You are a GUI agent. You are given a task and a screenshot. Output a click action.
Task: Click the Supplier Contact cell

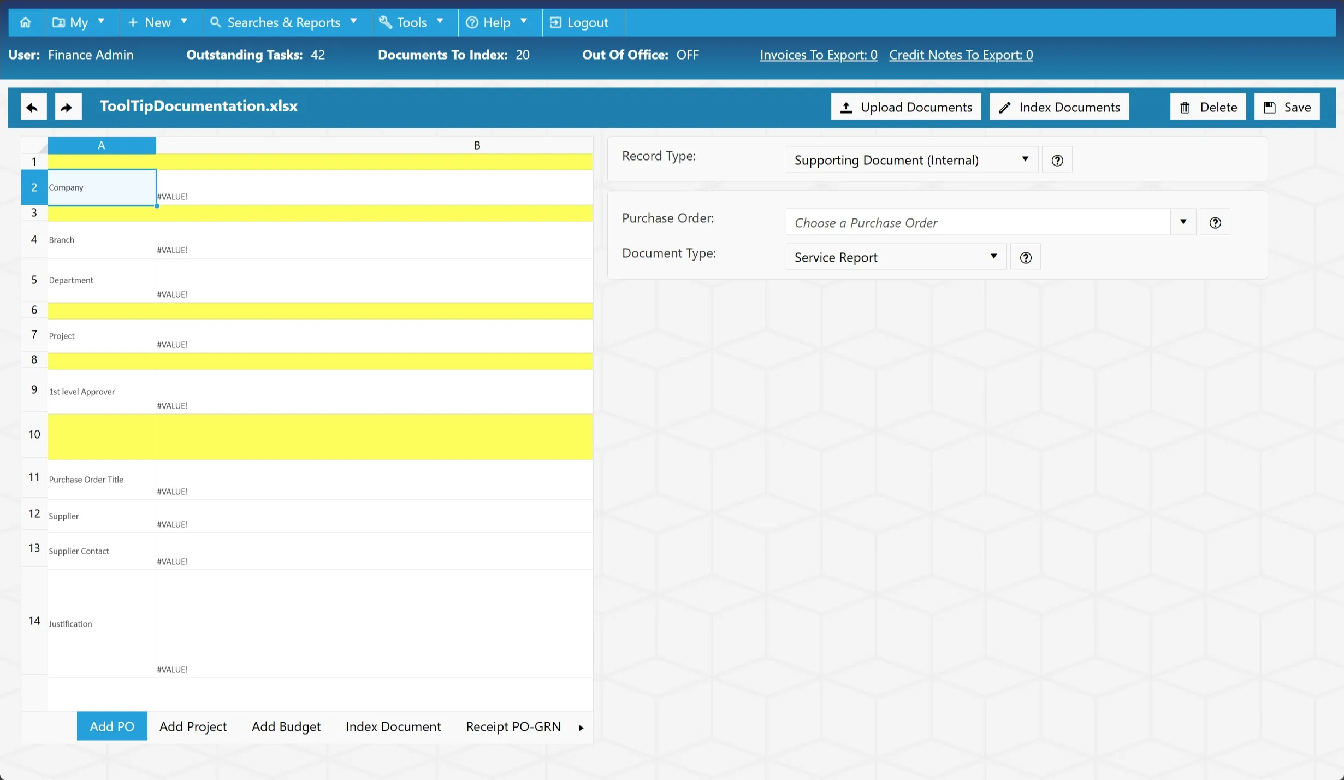pyautogui.click(x=102, y=551)
